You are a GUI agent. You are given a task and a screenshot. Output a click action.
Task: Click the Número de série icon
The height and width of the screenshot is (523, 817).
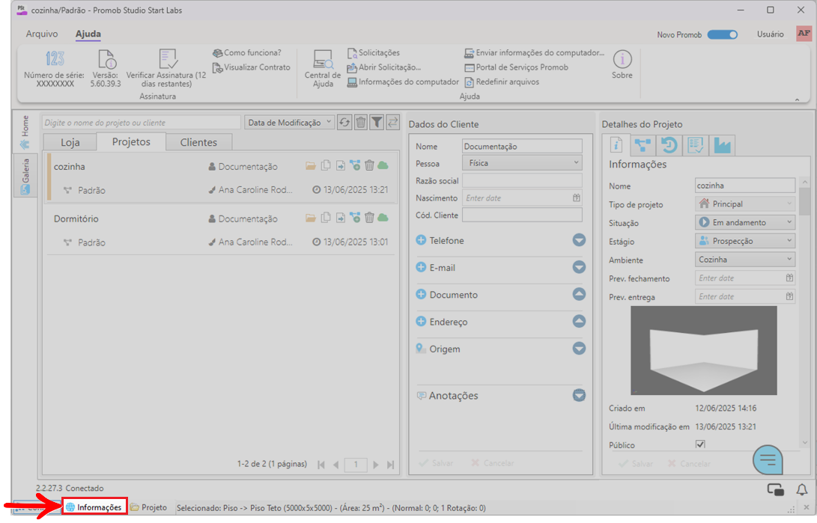(54, 58)
